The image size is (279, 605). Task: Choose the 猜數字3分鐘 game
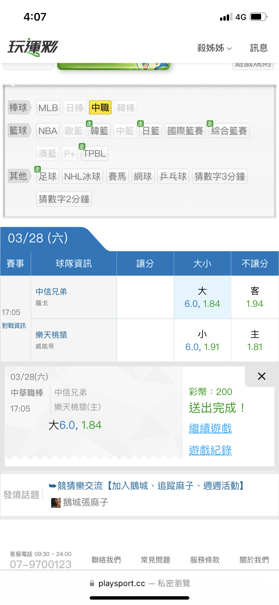(x=220, y=176)
